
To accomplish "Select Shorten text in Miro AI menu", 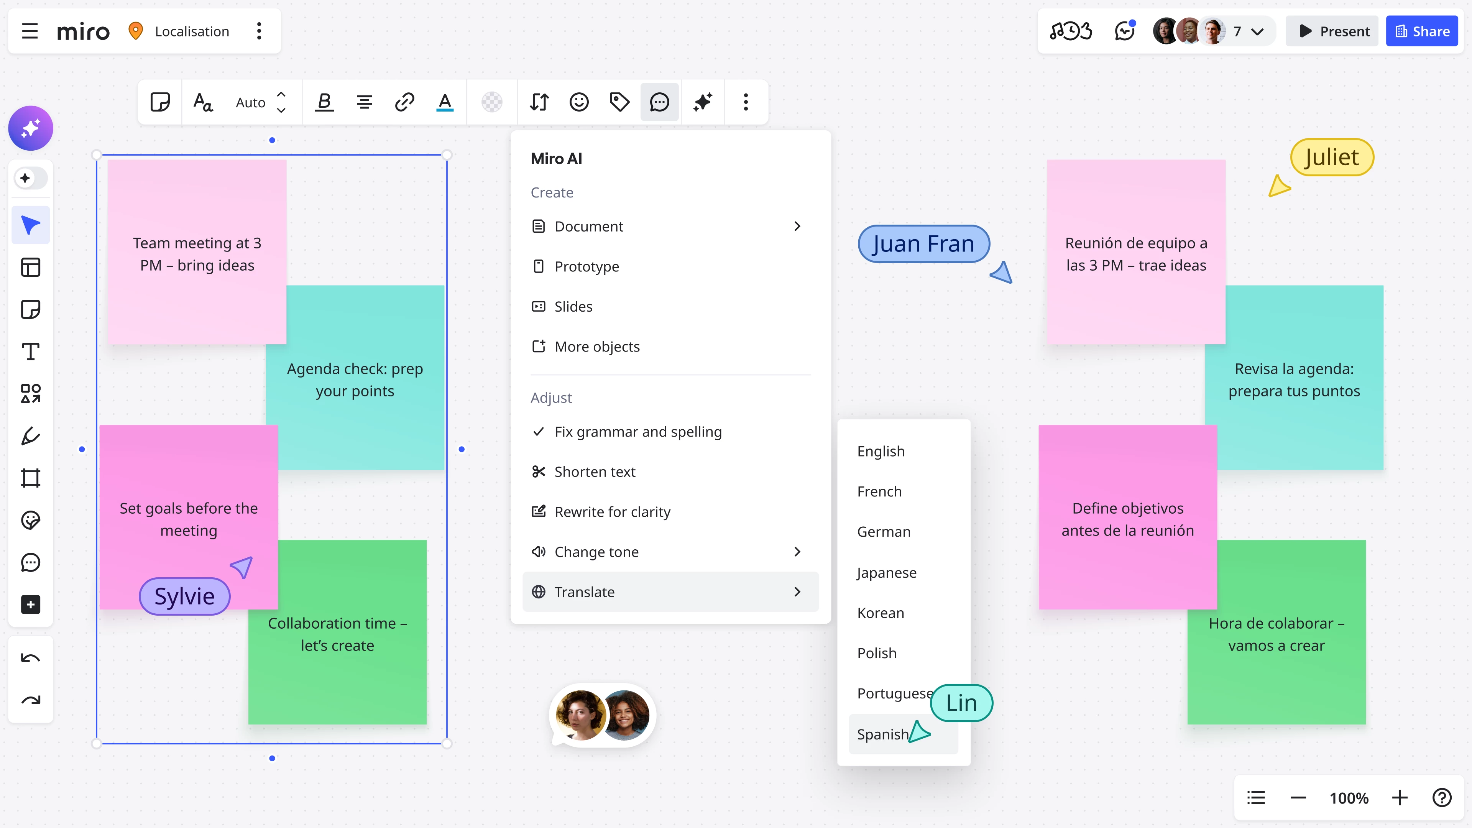I will click(x=594, y=472).
